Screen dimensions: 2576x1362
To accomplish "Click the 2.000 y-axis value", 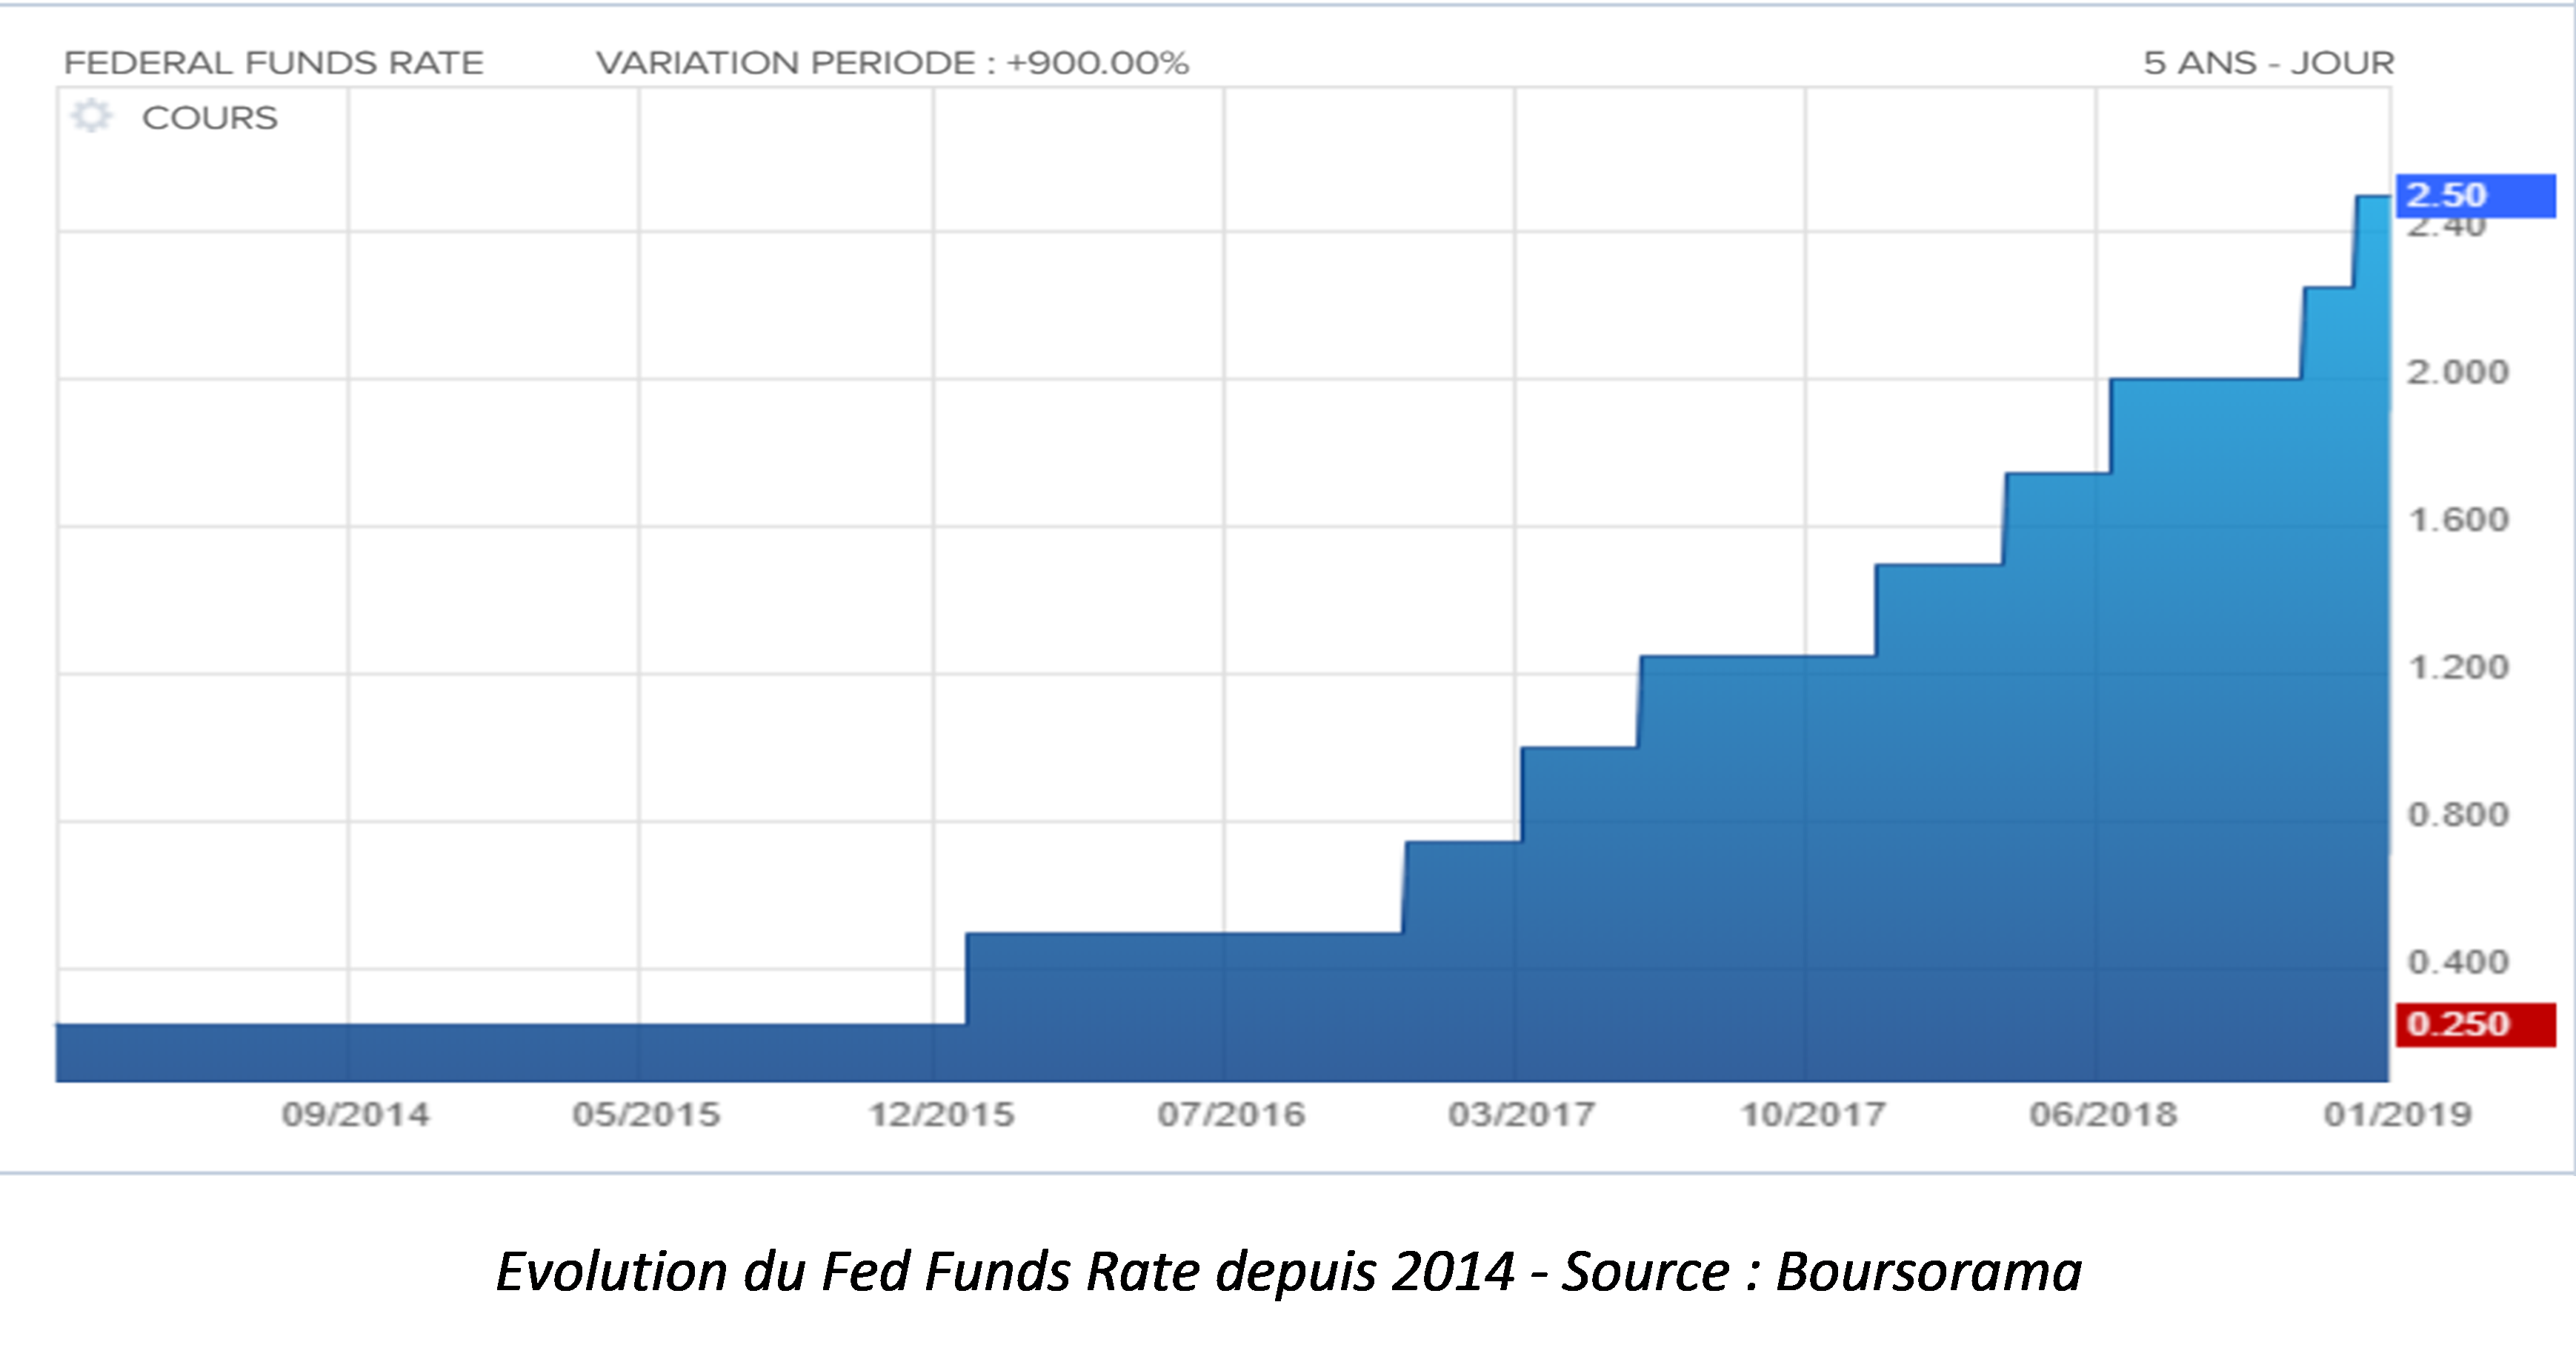I will pos(2458,372).
